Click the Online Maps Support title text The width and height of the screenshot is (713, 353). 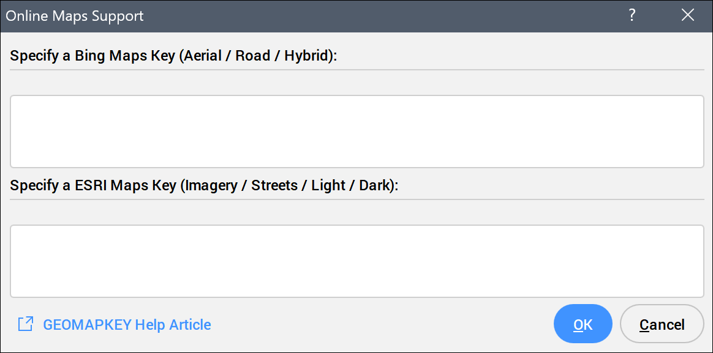click(x=75, y=16)
